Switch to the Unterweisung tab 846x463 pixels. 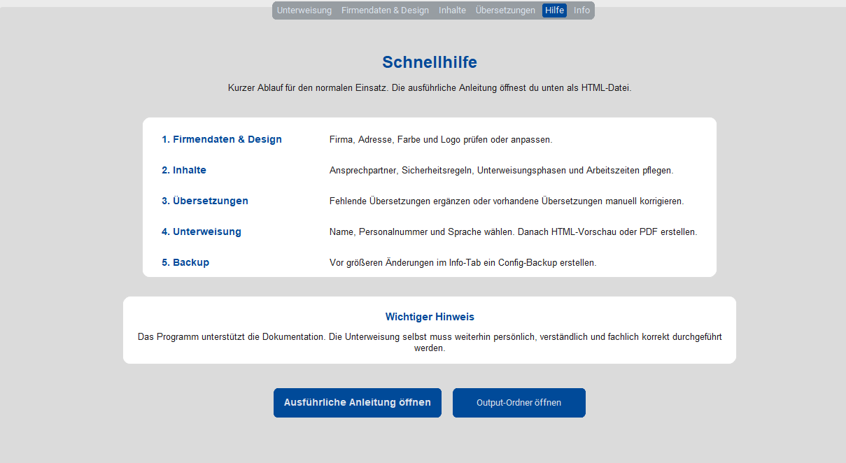[x=304, y=10]
